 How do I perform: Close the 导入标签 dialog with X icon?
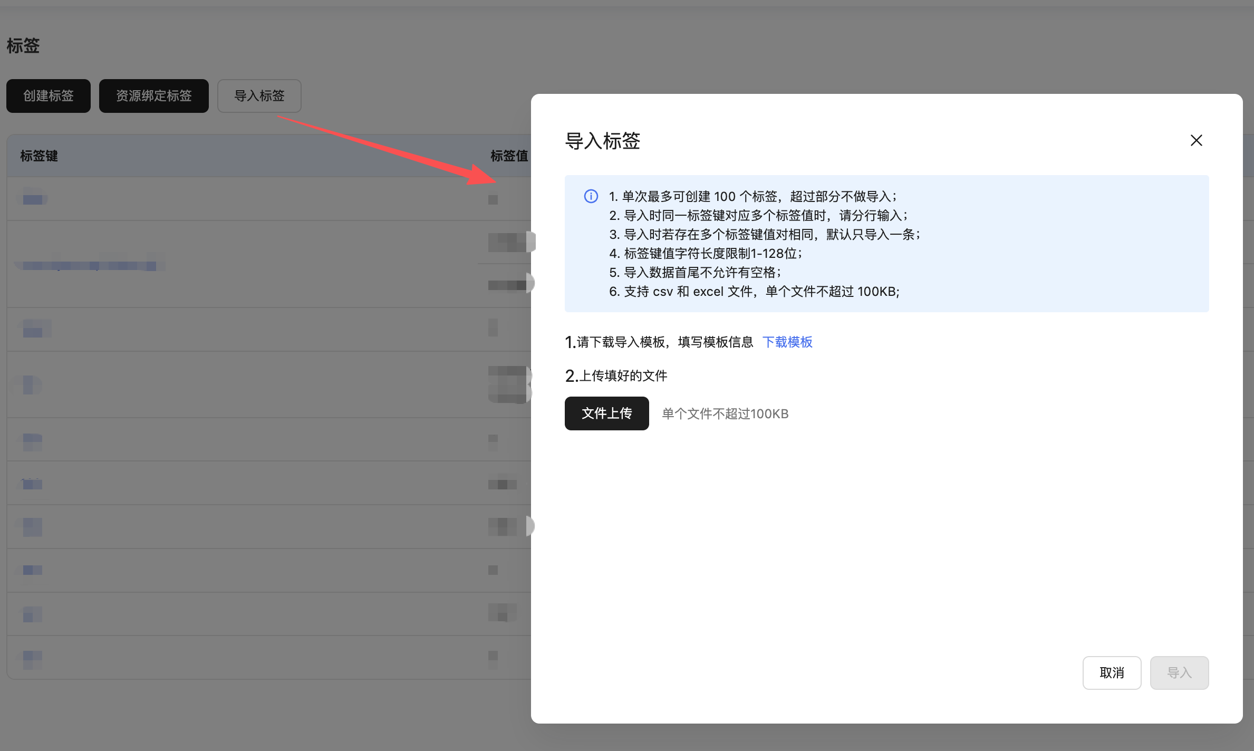pos(1196,140)
